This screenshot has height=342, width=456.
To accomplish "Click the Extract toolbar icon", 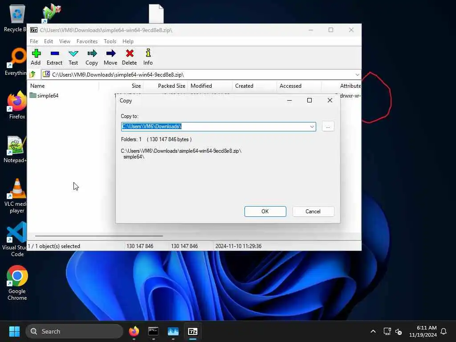I will pos(55,53).
